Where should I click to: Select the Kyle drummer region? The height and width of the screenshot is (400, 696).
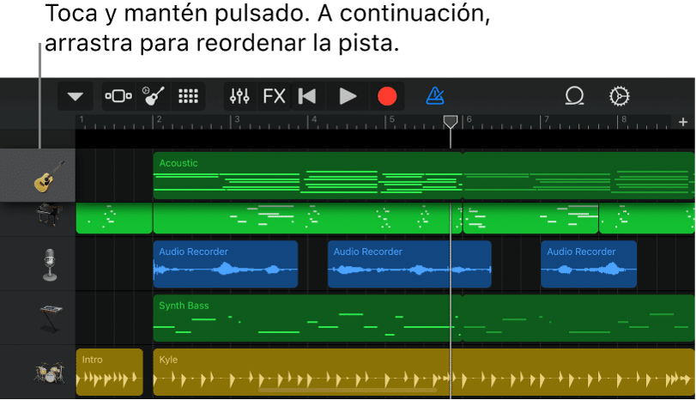pos(424,372)
